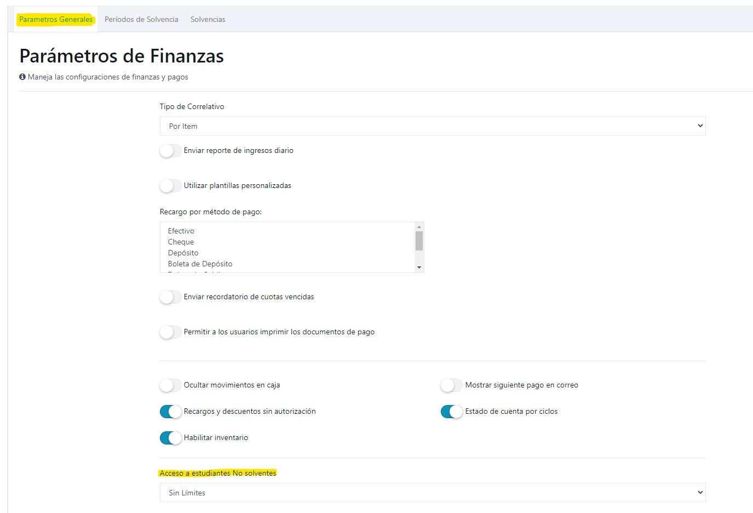Click the payment method list scrollbar thumb
Image resolution: width=753 pixels, height=513 pixels.
419,241
